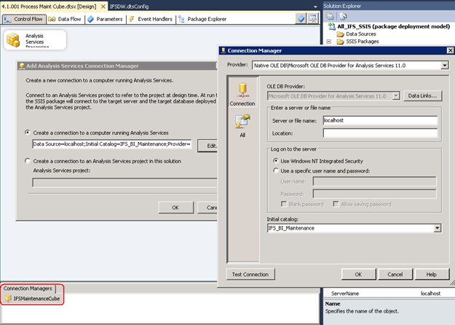Switch to the Data Flow tab
The image size is (455, 325).
[x=66, y=19]
